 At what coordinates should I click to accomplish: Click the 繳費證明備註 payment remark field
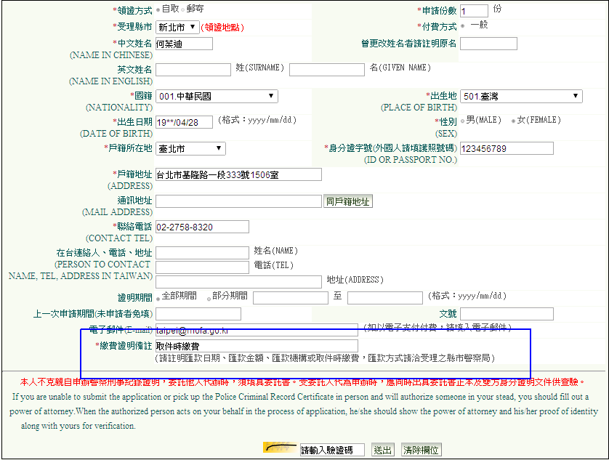point(257,346)
